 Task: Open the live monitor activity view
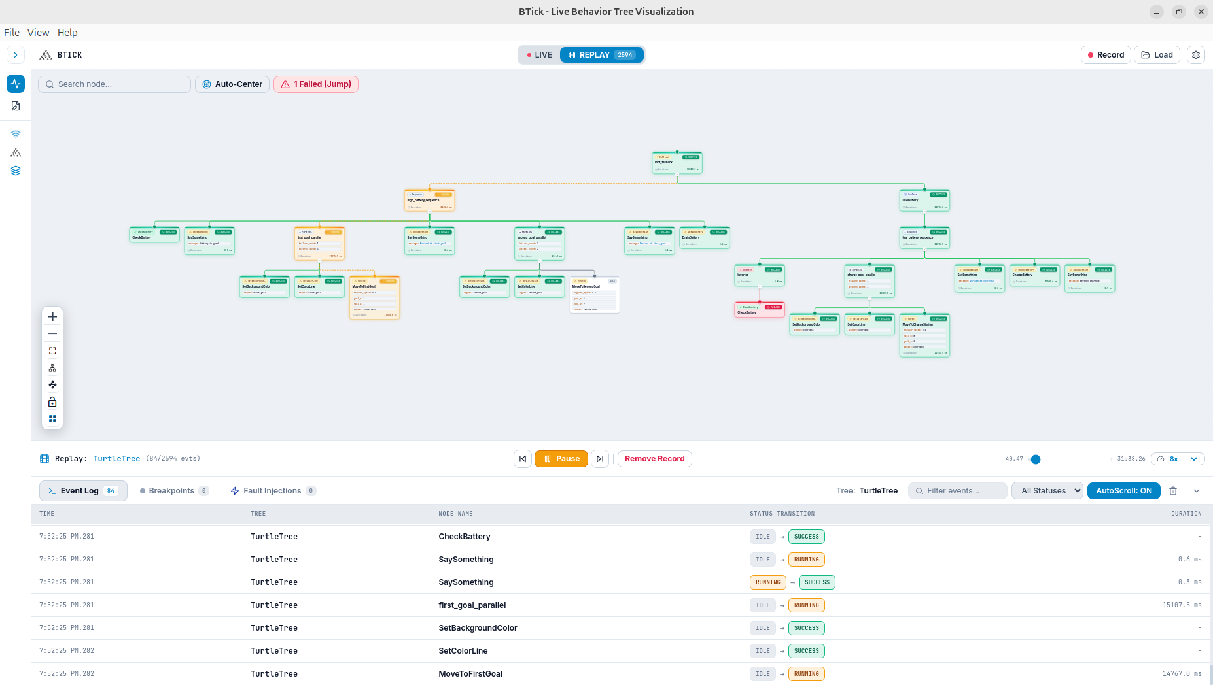click(x=16, y=84)
